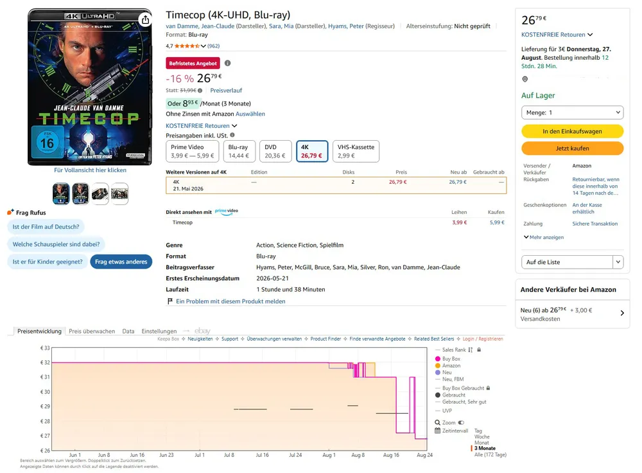Click Product Finder link in Keepa
The width and height of the screenshot is (642, 473).
coord(325,339)
